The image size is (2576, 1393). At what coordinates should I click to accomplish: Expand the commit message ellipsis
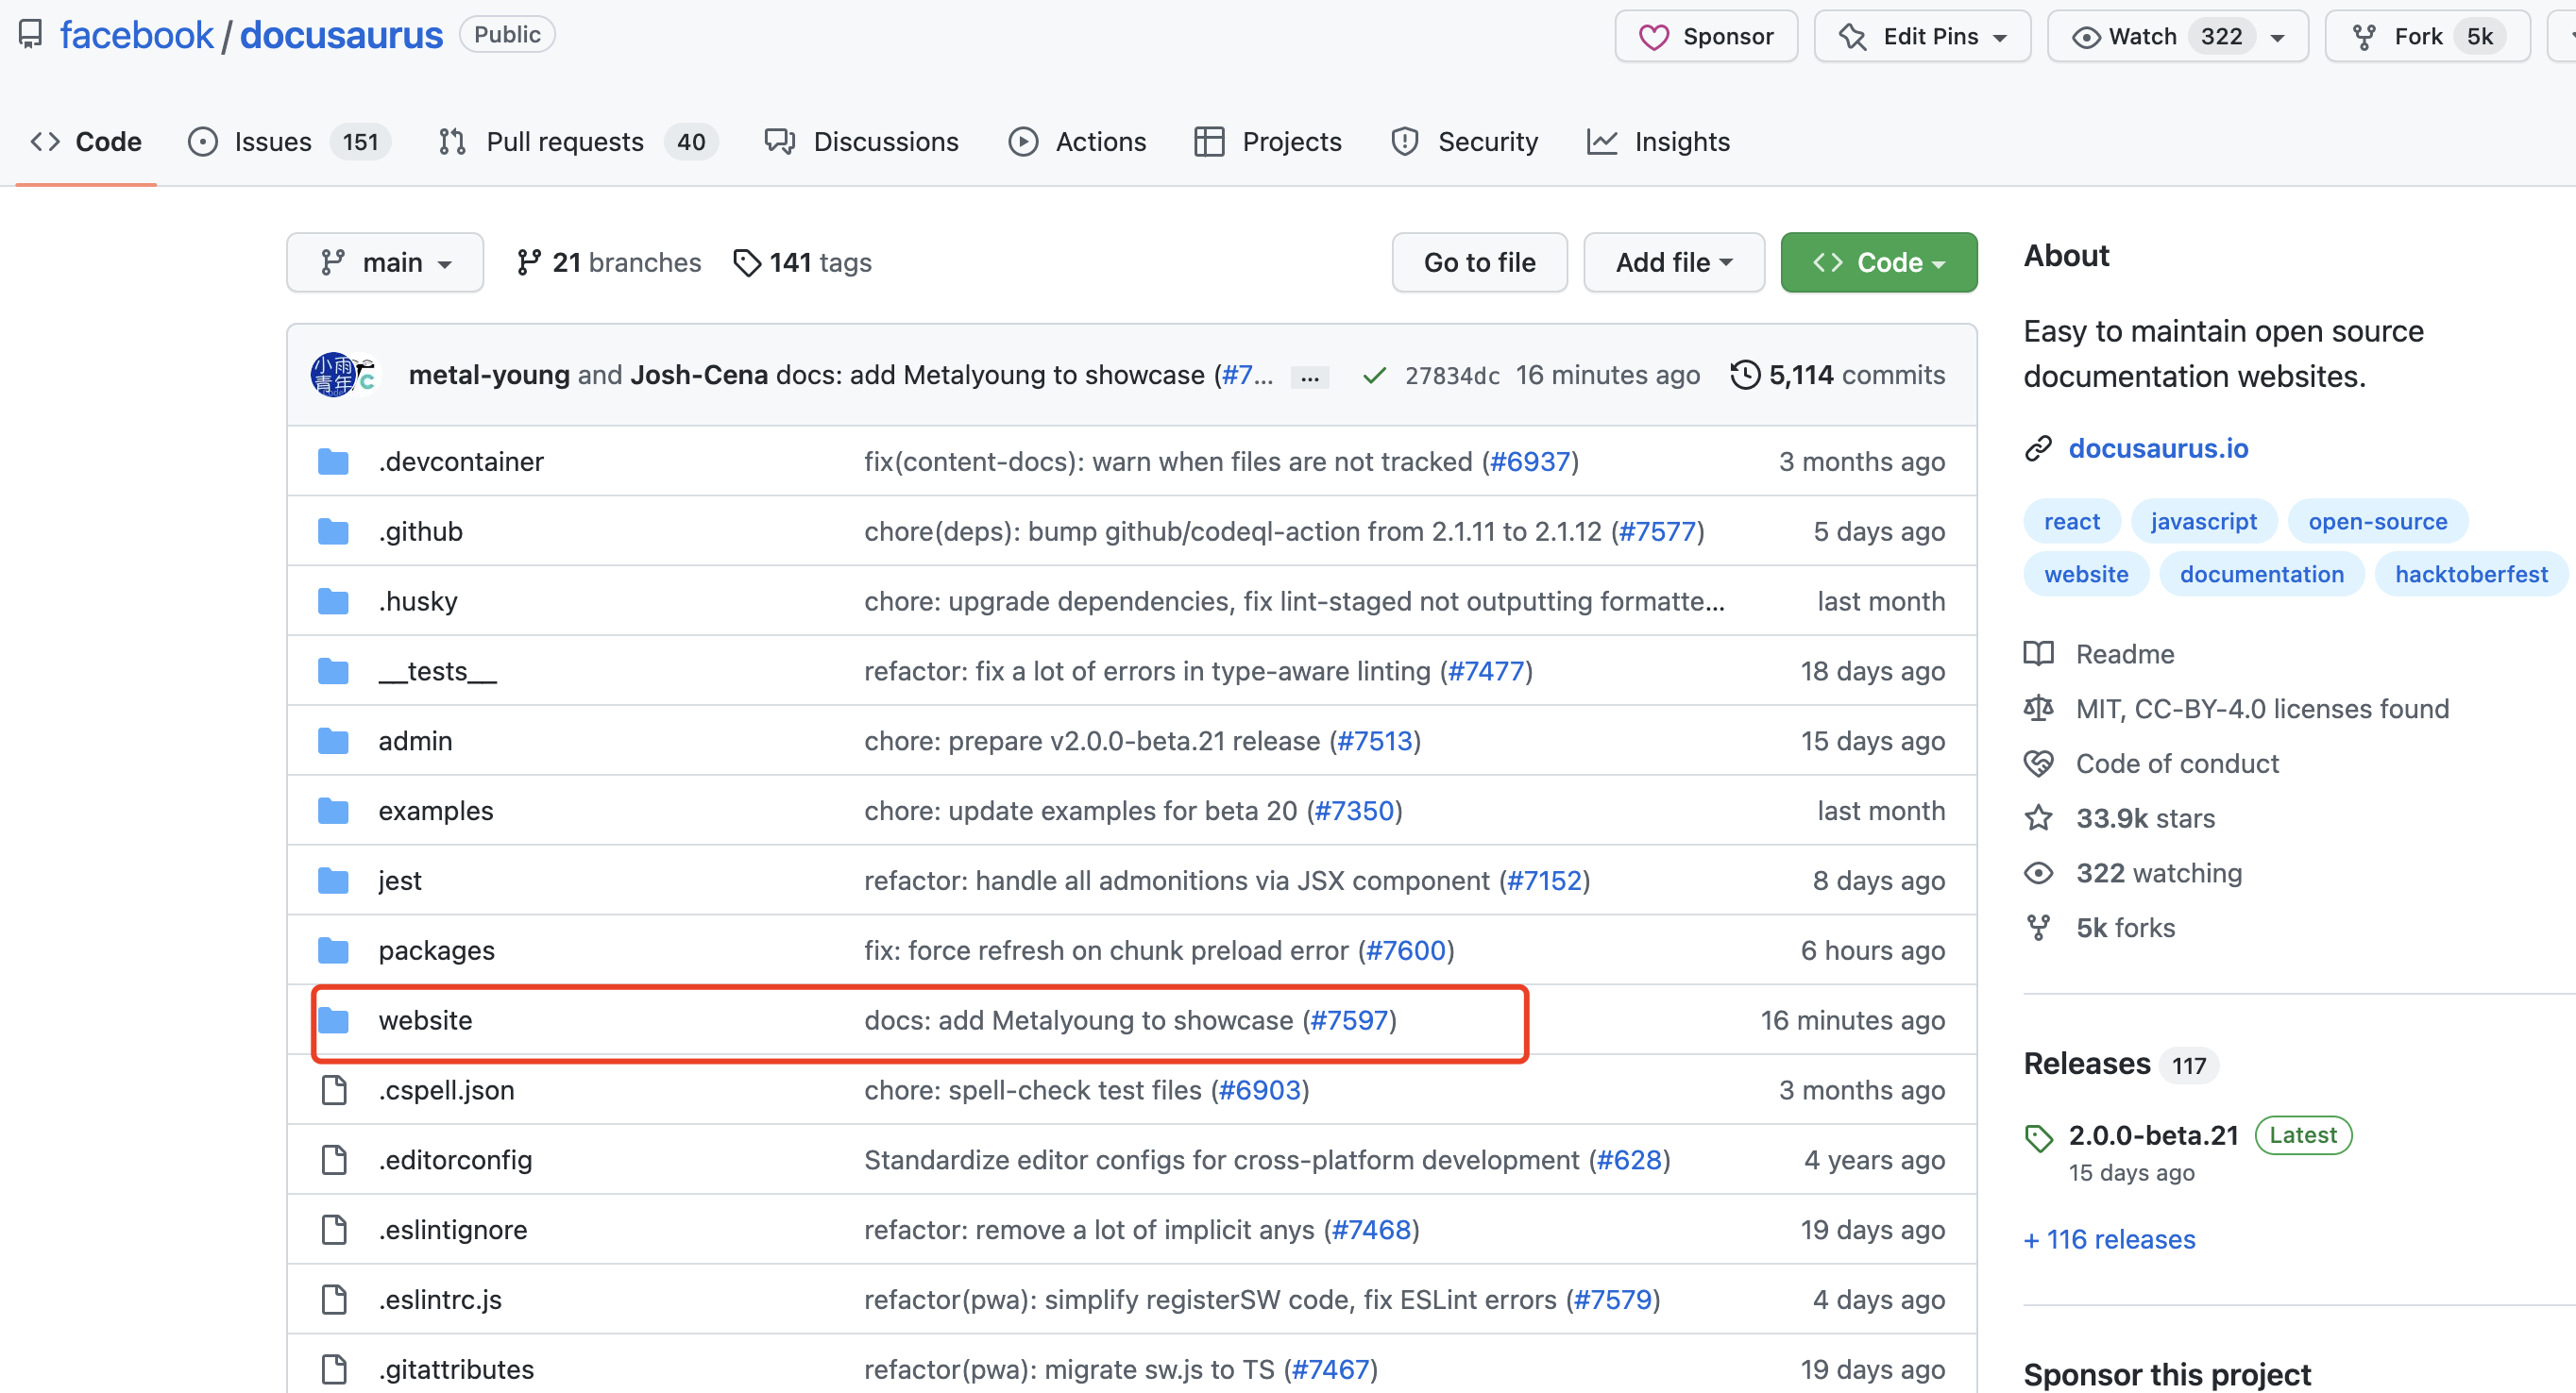point(1309,378)
